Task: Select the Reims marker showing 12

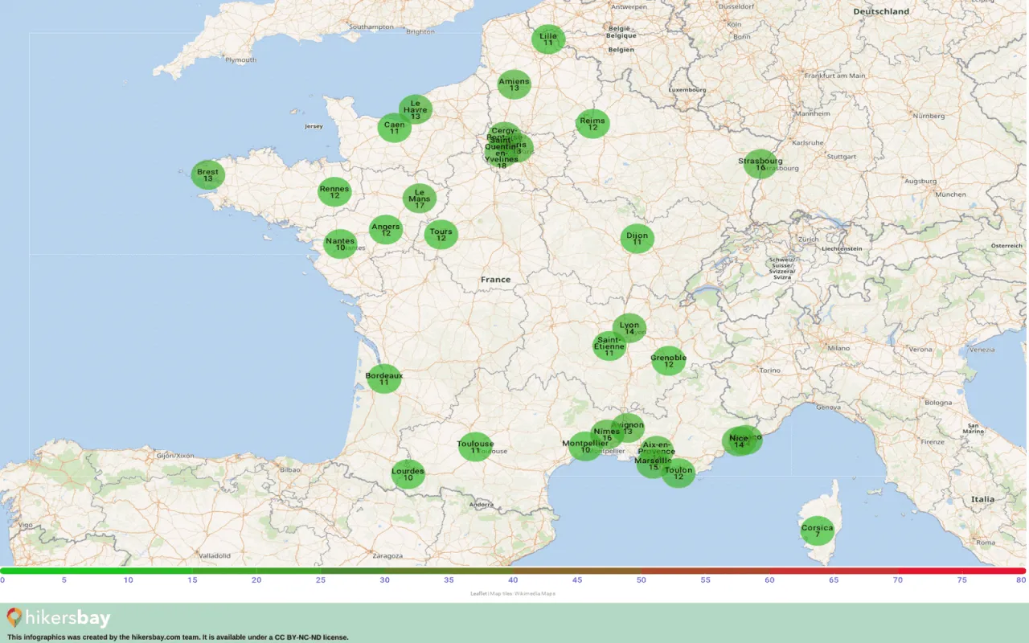Action: tap(592, 124)
